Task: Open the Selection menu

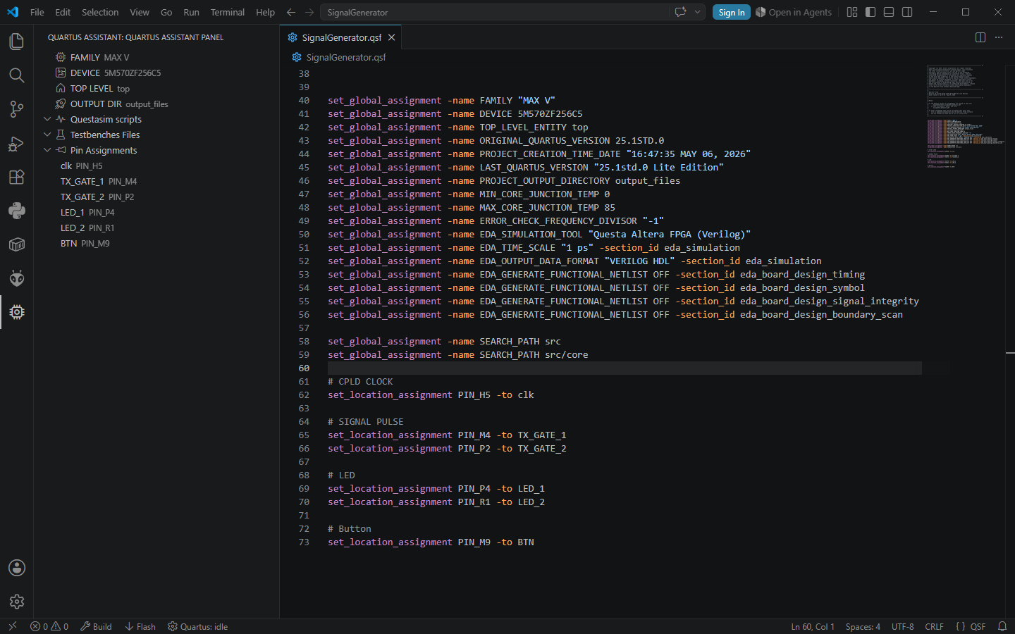Action: pyautogui.click(x=100, y=12)
